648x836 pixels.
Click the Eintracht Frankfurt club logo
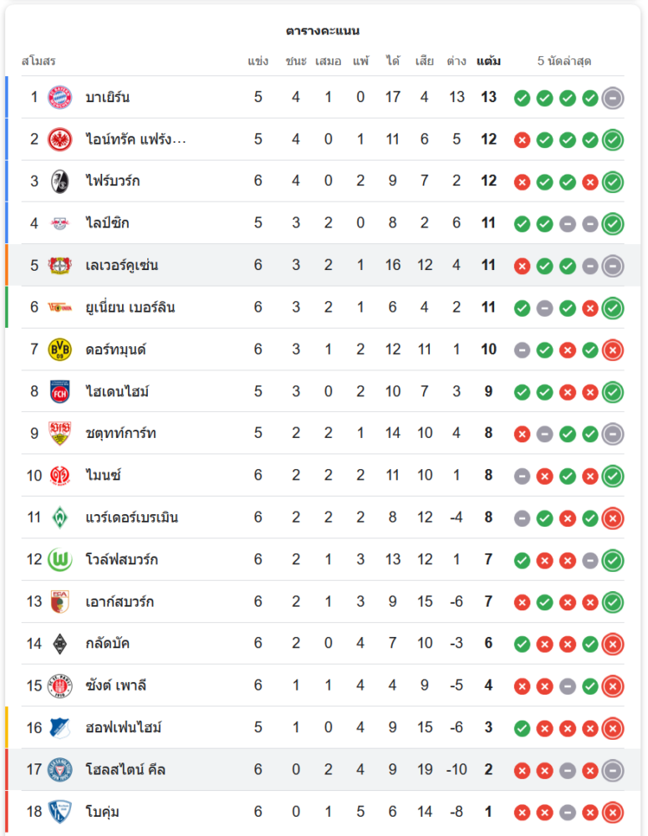pos(60,139)
